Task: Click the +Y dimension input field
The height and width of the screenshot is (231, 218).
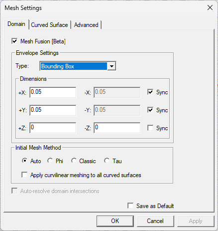Action: coord(53,110)
